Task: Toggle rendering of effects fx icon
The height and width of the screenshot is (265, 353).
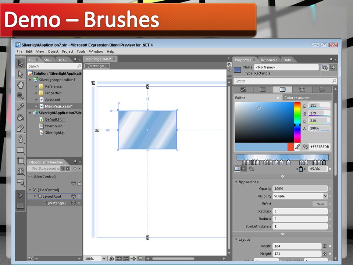Action: (111, 258)
